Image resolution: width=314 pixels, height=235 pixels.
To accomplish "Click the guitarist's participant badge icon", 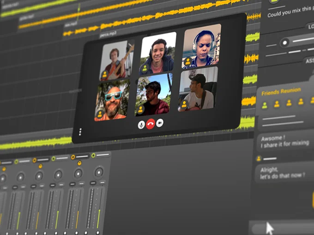I will [x=105, y=73].
